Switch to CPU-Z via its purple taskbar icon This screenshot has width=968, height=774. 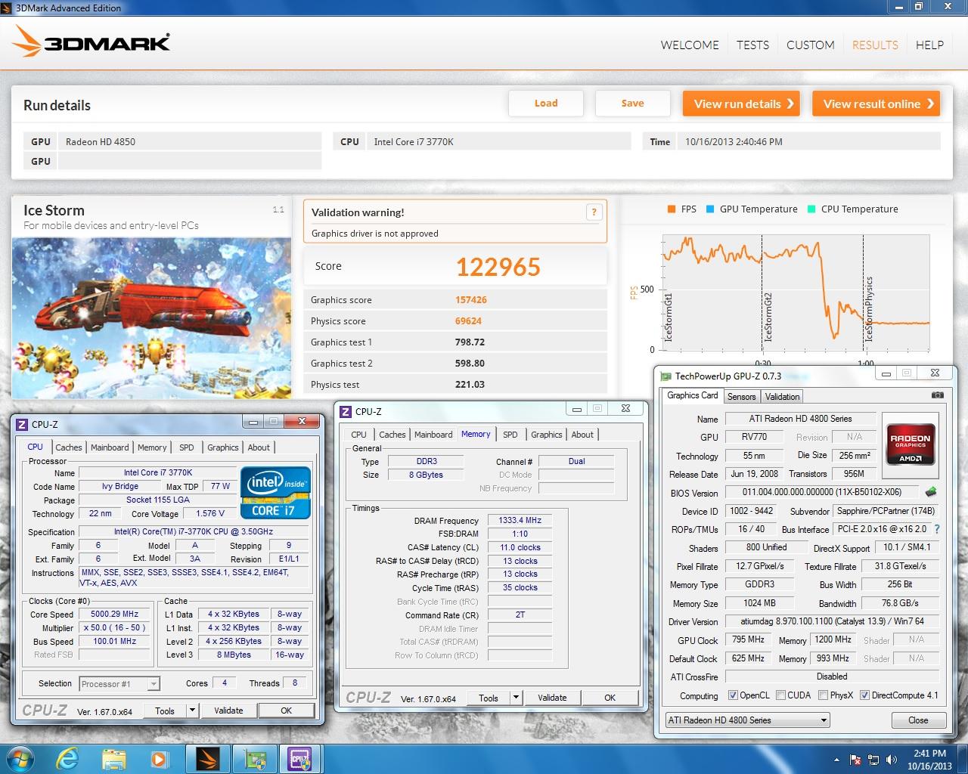coord(300,758)
